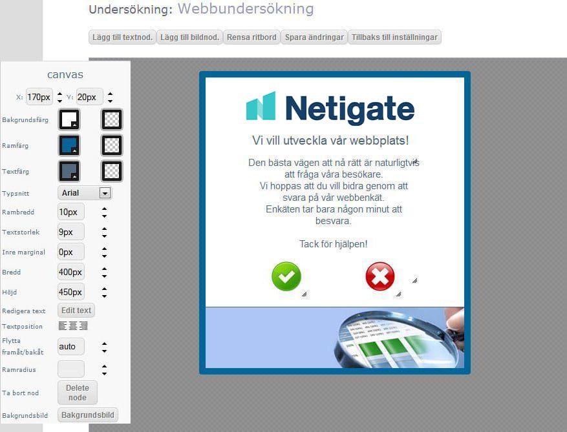Decrease Ramradius border radius
Image resolution: width=567 pixels, height=432 pixels.
(105, 373)
